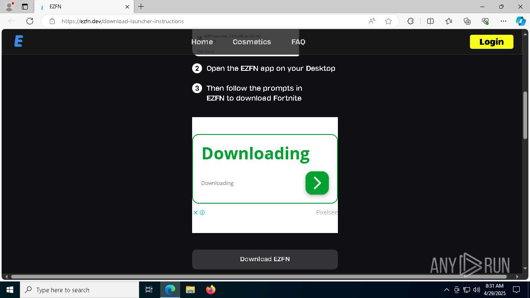Click 'Then follow the prompts' step text
This screenshot has height=298, width=530.
pyautogui.click(x=254, y=93)
